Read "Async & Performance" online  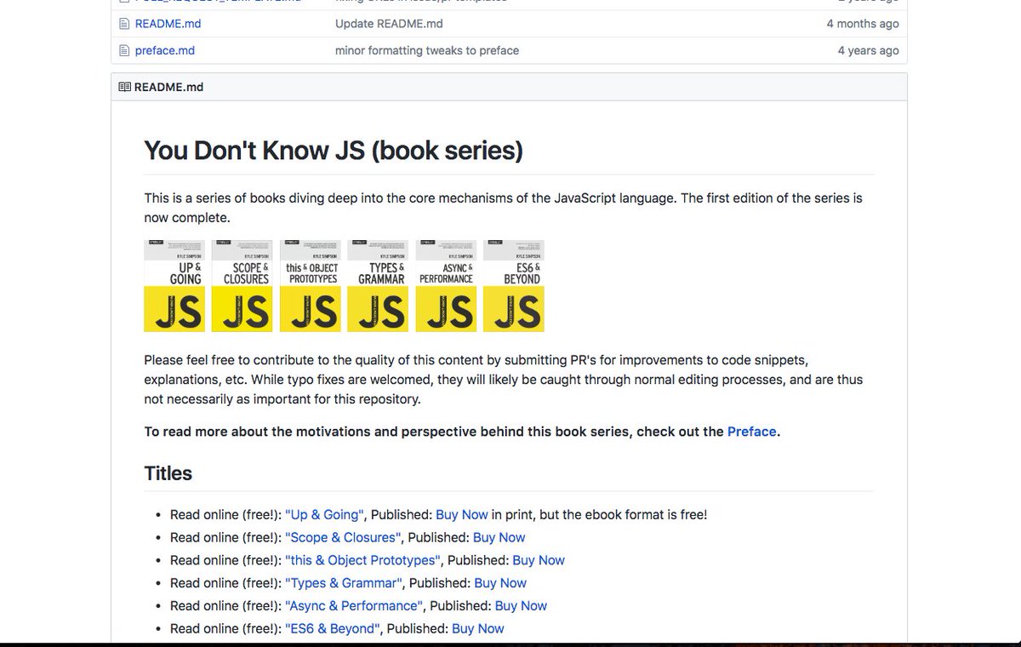tap(355, 606)
